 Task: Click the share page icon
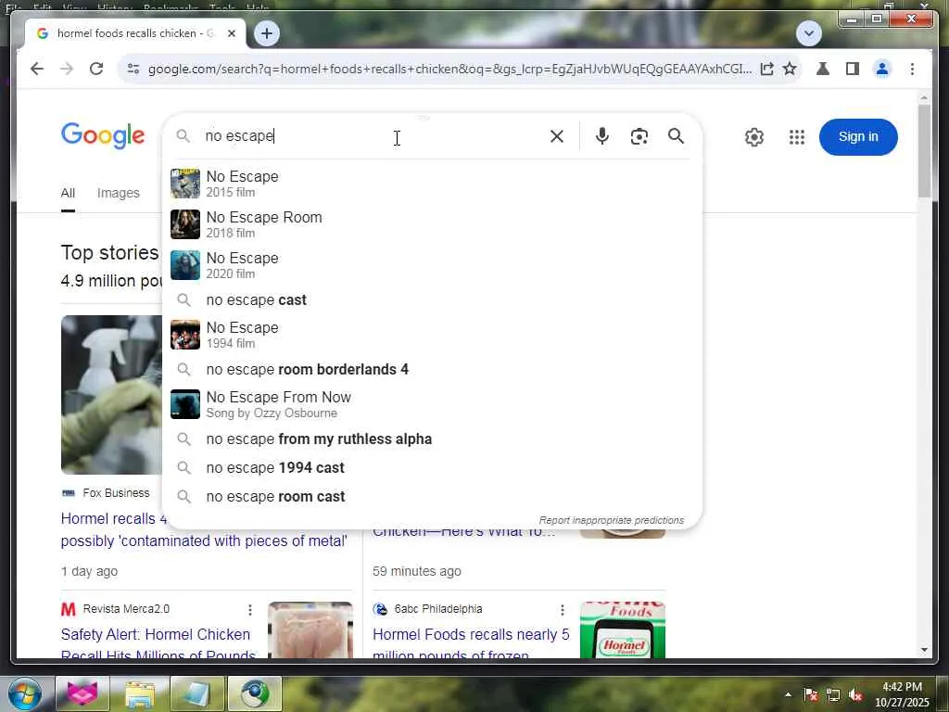(766, 69)
